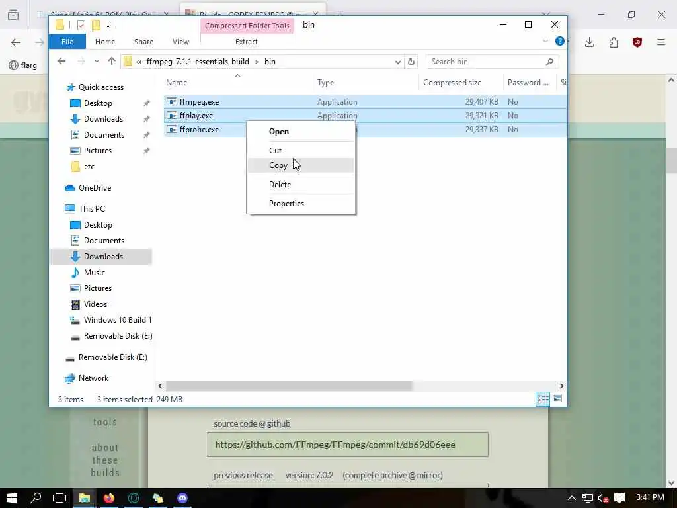Viewport: 677px width, 508px height.
Task: Open Windows 10 Build drive under This PC
Action: point(118,320)
